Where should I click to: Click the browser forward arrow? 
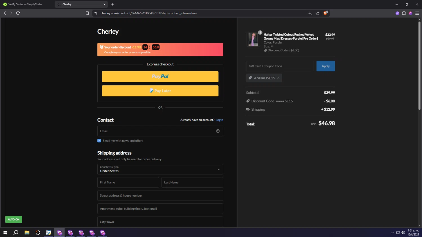pos(11,13)
